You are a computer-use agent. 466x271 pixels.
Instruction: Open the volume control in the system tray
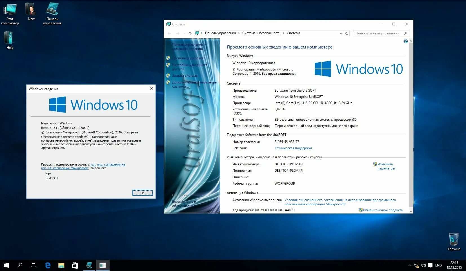pyautogui.click(x=423, y=265)
